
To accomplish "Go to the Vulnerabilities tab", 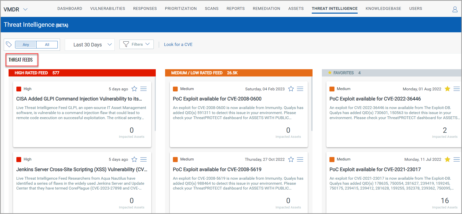I will [108, 9].
